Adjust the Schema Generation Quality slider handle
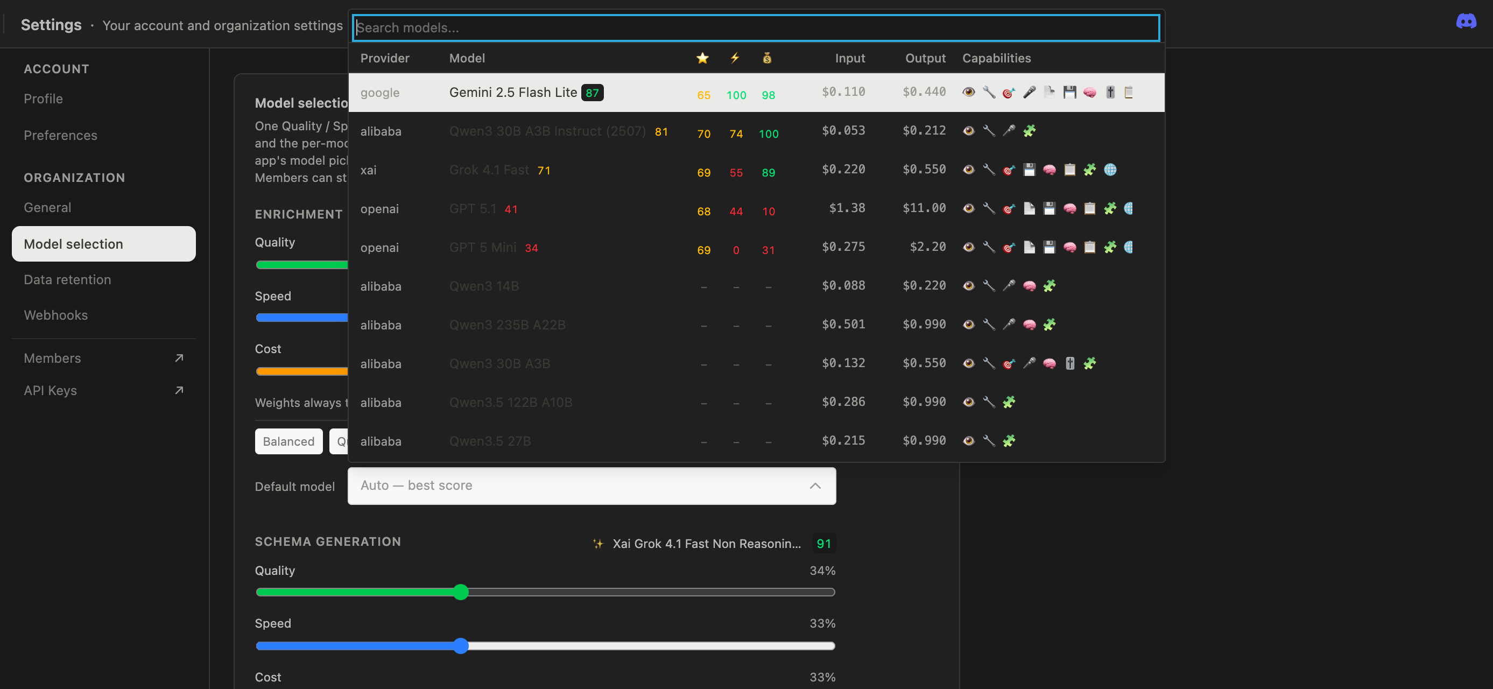 (461, 592)
